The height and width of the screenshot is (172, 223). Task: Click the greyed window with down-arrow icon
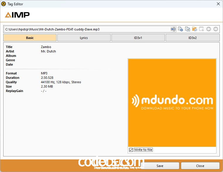[x=201, y=29]
